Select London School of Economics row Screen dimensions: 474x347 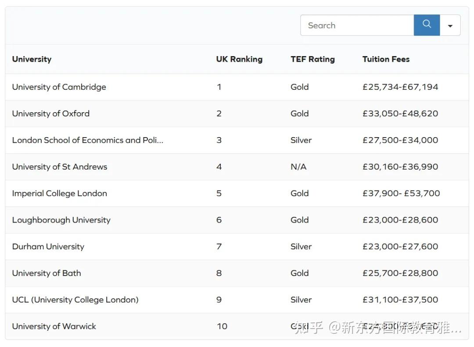point(87,140)
